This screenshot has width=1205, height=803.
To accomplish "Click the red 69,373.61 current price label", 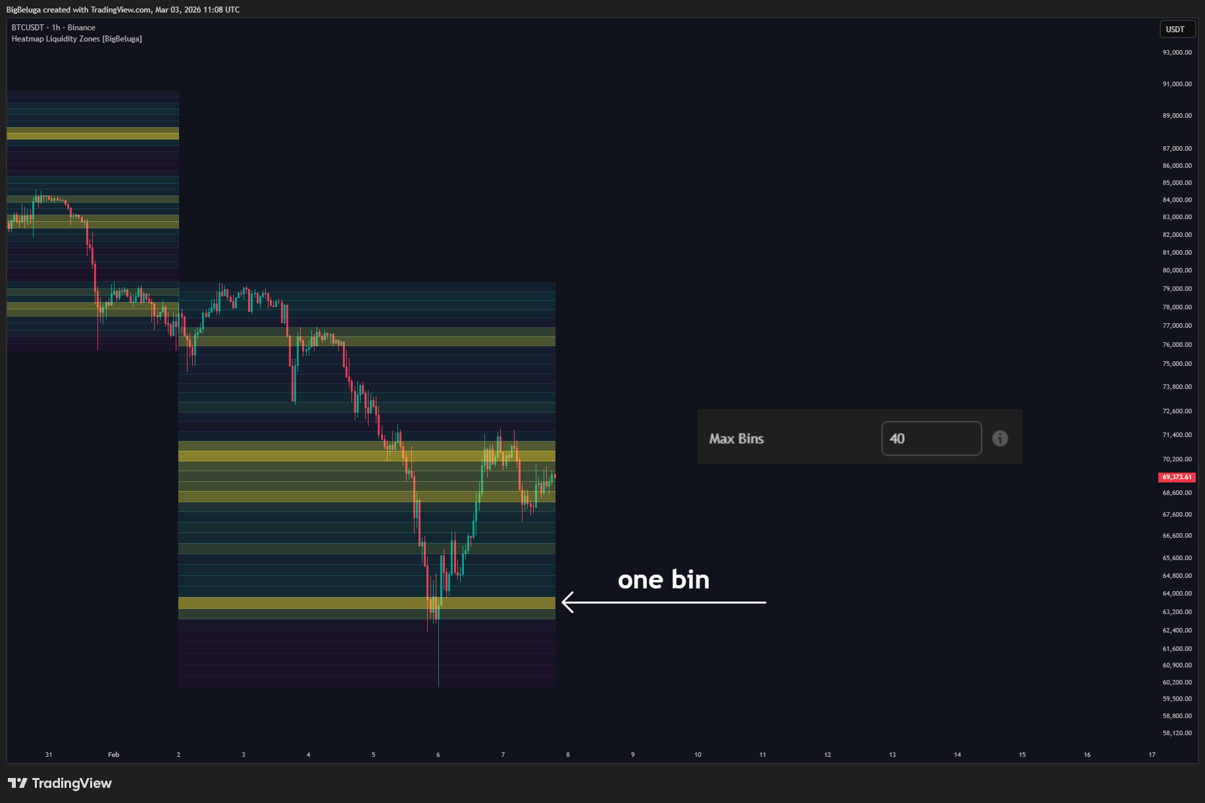I will 1177,477.
